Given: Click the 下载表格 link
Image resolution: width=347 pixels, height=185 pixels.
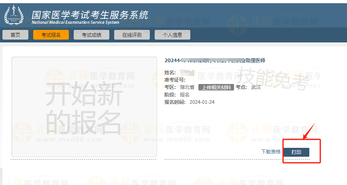Looking at the screenshot, I should pos(270,152).
